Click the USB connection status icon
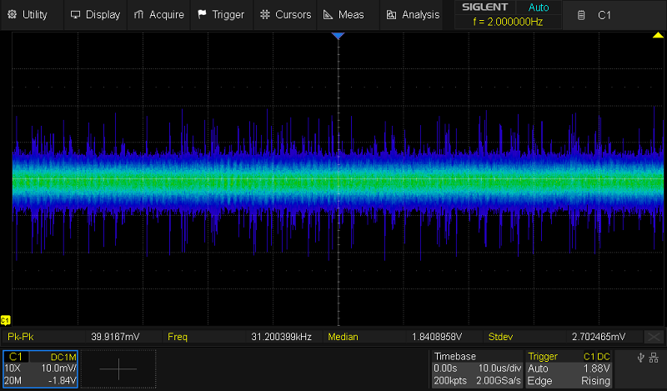The image size is (667, 391). 643,357
